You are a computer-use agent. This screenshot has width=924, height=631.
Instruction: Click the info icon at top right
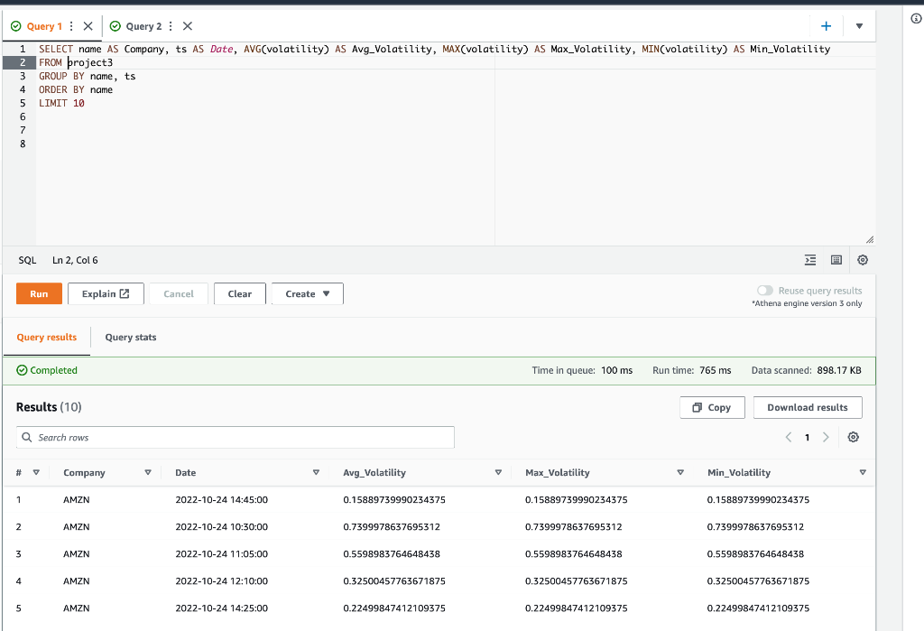pos(916,18)
